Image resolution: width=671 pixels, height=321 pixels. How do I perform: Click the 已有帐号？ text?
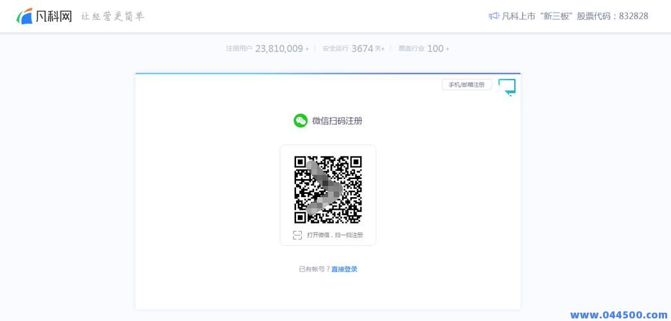(x=315, y=269)
